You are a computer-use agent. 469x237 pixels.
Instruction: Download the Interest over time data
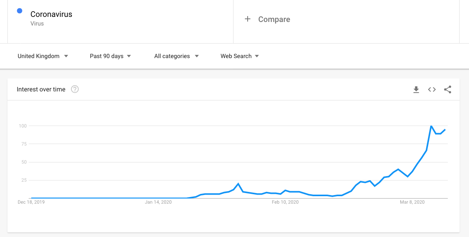click(416, 89)
